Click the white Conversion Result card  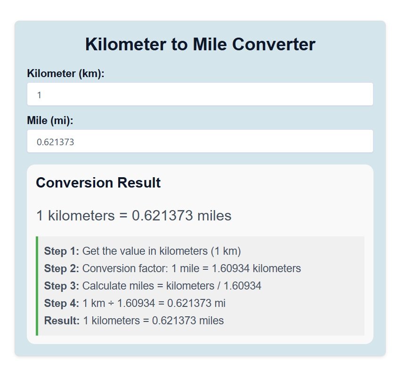(330, 197)
